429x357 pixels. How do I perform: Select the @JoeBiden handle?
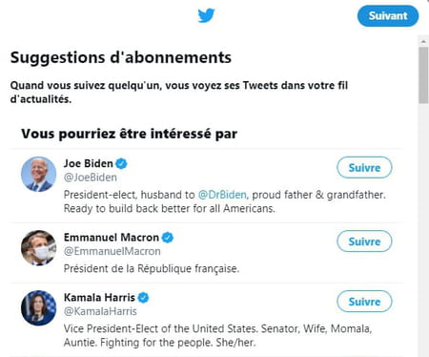91,178
